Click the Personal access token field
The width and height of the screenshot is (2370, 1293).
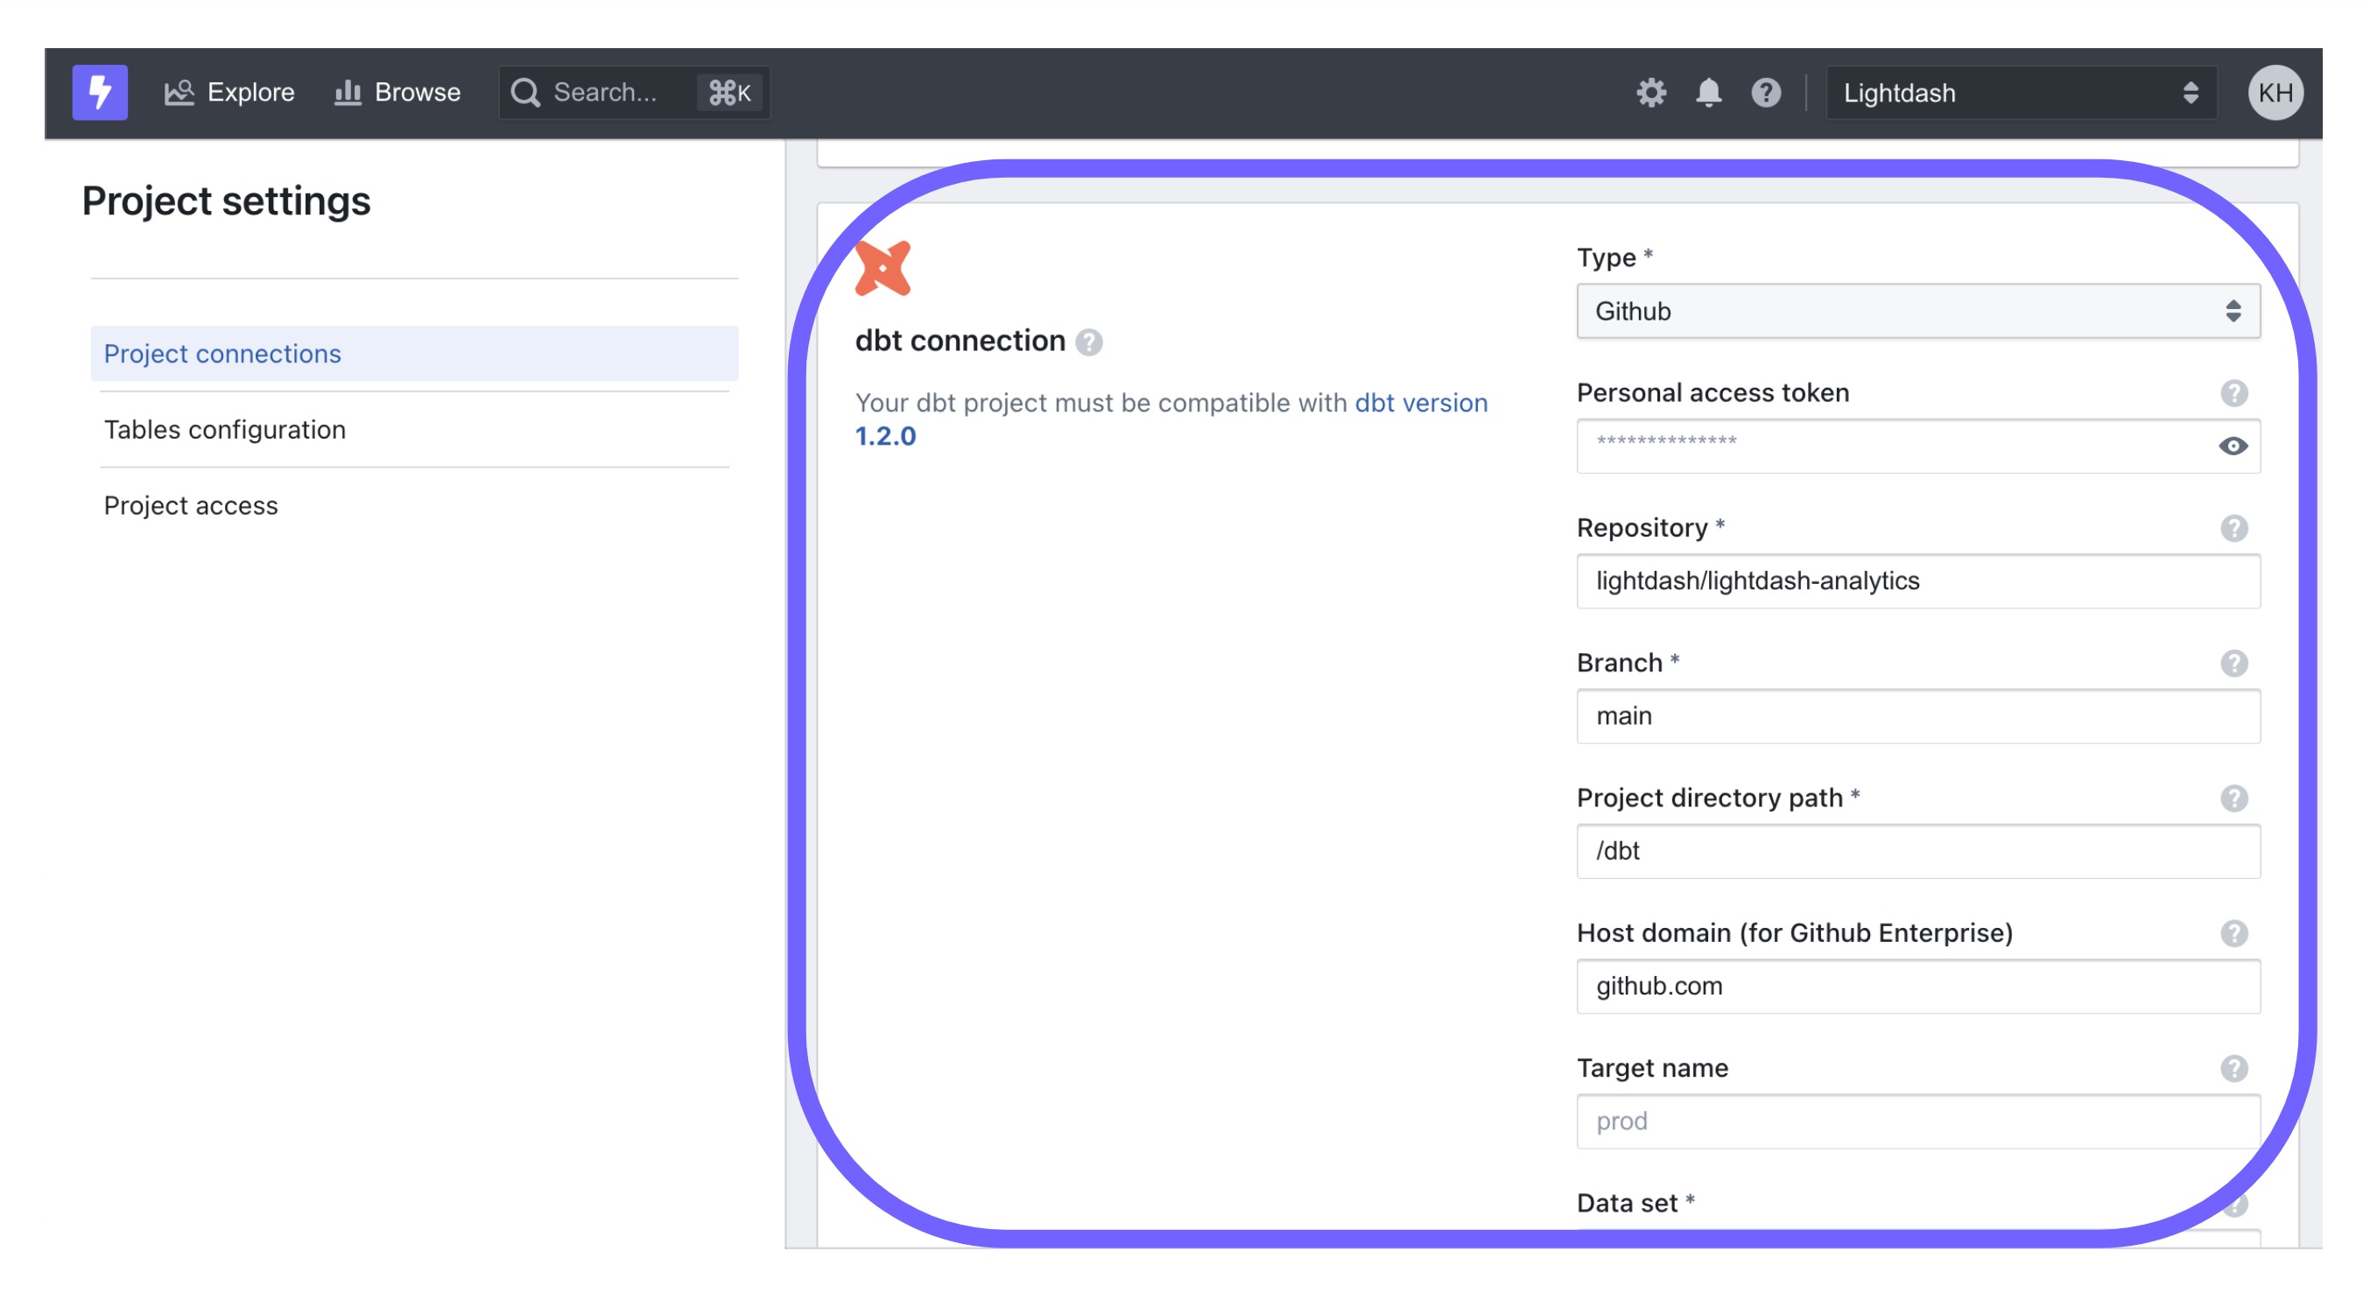(x=1917, y=446)
